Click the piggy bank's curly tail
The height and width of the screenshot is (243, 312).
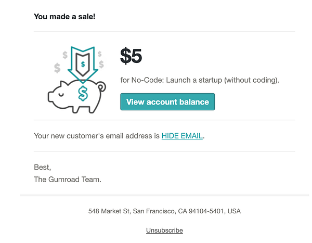pos(102,87)
